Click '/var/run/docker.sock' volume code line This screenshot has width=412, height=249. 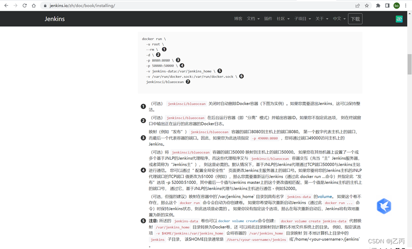191,77
